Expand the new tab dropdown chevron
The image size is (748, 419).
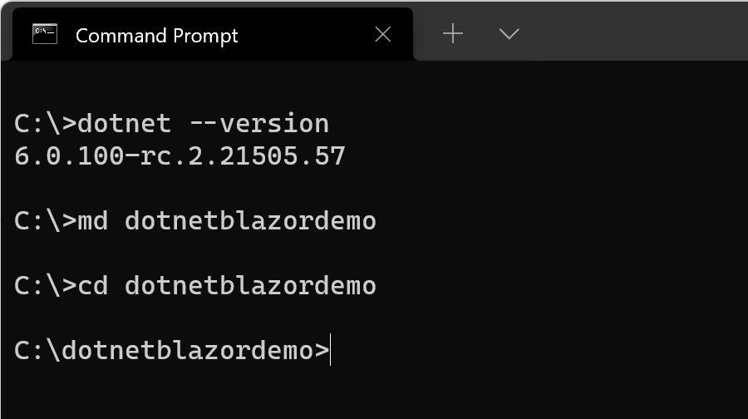click(509, 34)
